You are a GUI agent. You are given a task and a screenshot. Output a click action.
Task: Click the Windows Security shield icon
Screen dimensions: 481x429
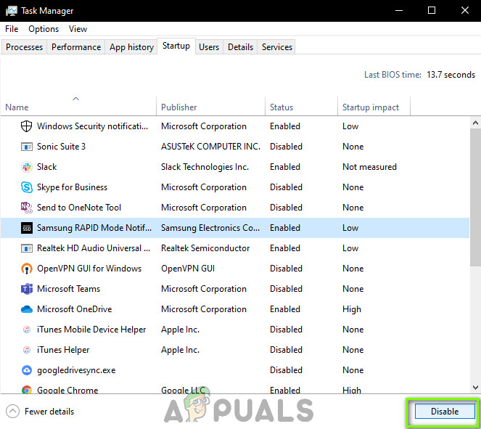pos(26,126)
